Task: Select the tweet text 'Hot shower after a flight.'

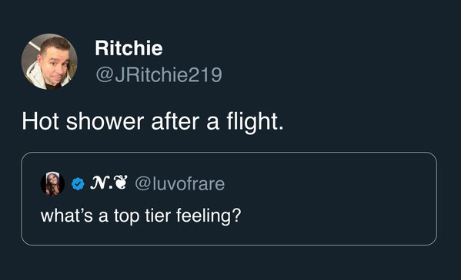Action: (x=152, y=121)
